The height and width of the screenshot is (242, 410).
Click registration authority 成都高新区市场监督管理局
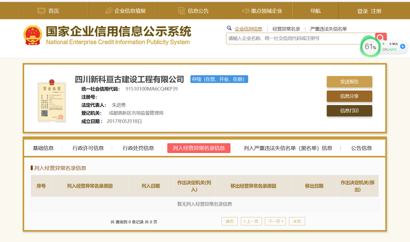(x=136, y=113)
